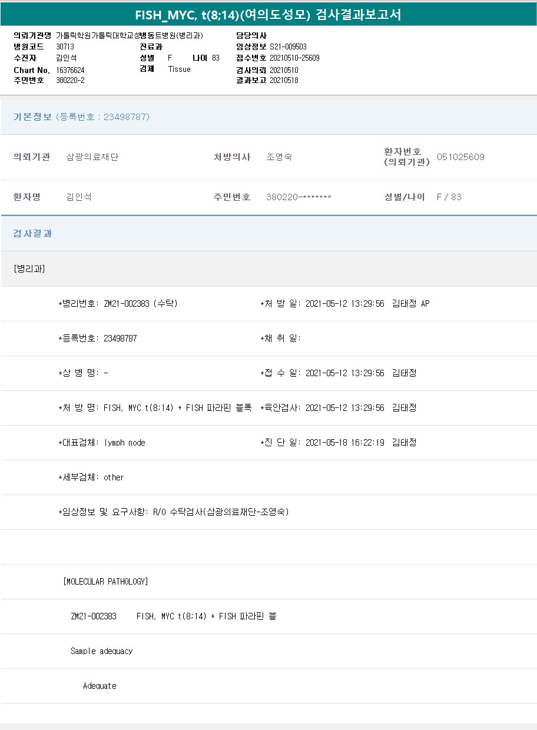
Task: Select the [MOLECULAR PATHOLOGY] heading
Action: (105, 582)
